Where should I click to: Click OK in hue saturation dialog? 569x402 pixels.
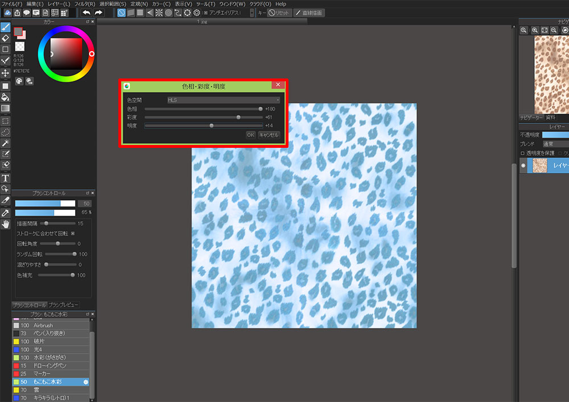click(250, 135)
